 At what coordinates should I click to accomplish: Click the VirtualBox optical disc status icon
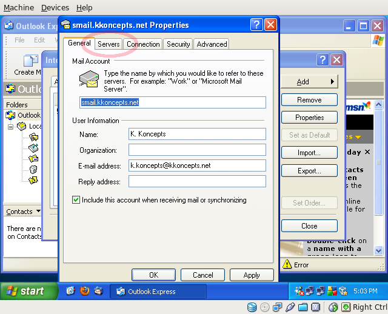[x=264, y=307]
